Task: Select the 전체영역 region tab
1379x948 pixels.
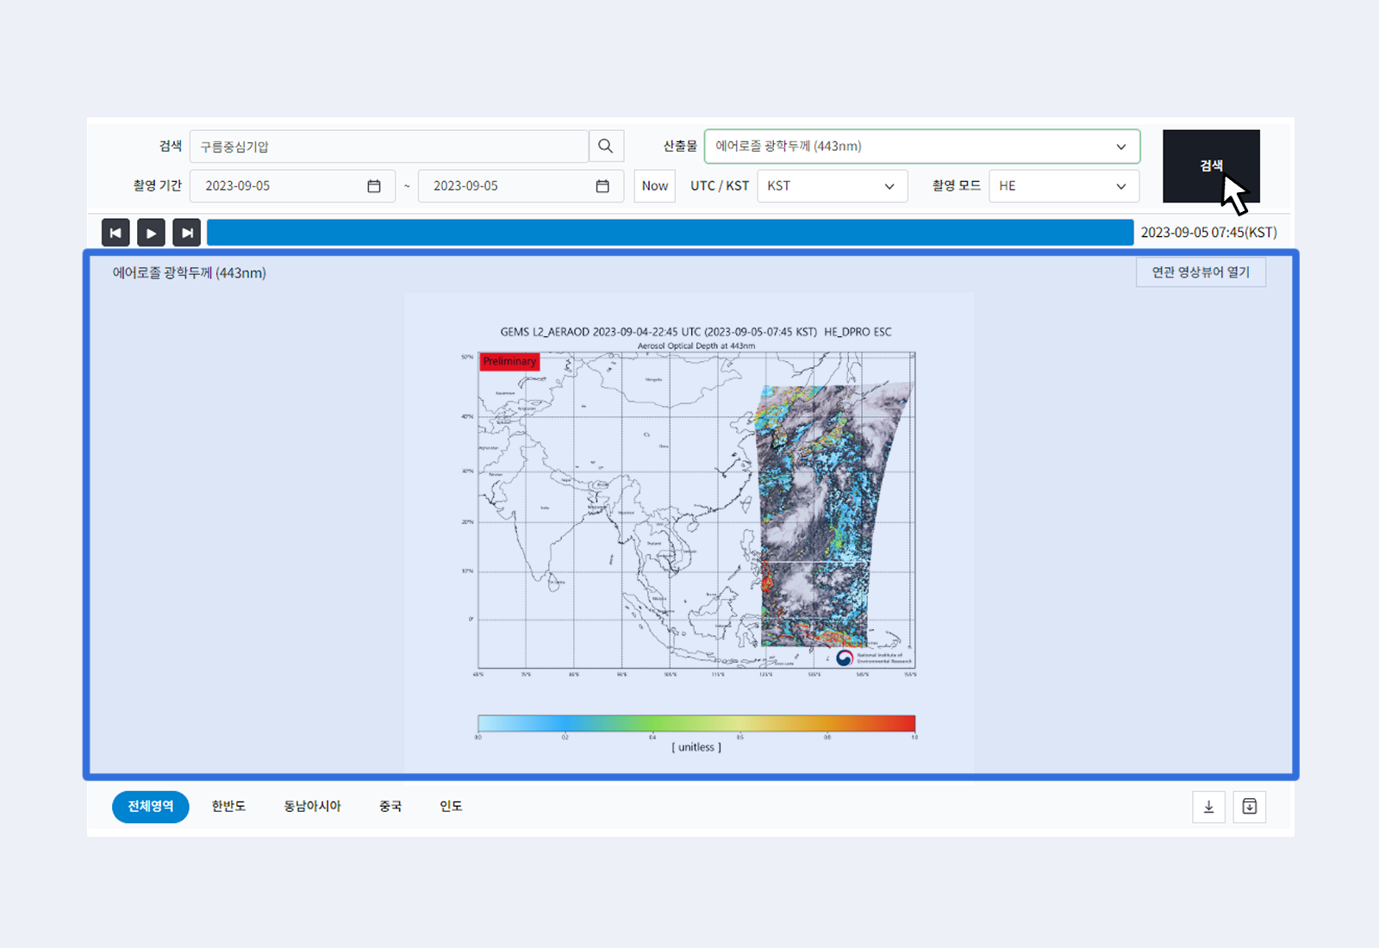Action: (151, 807)
